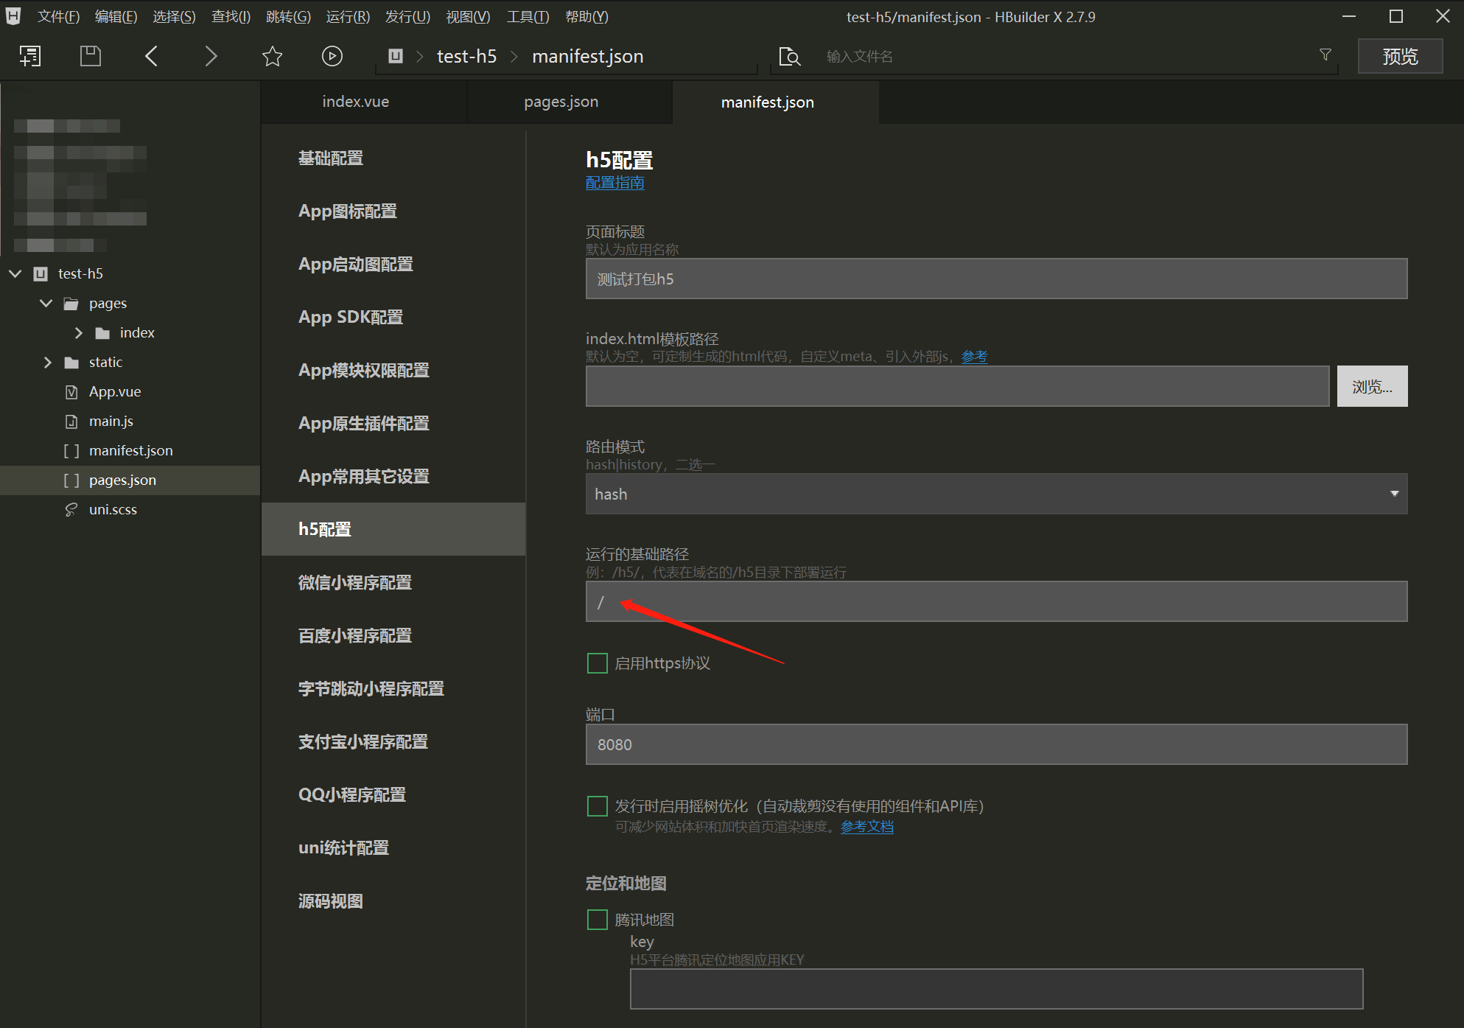
Task: Click the 端口 input field showing 8080
Action: point(996,744)
